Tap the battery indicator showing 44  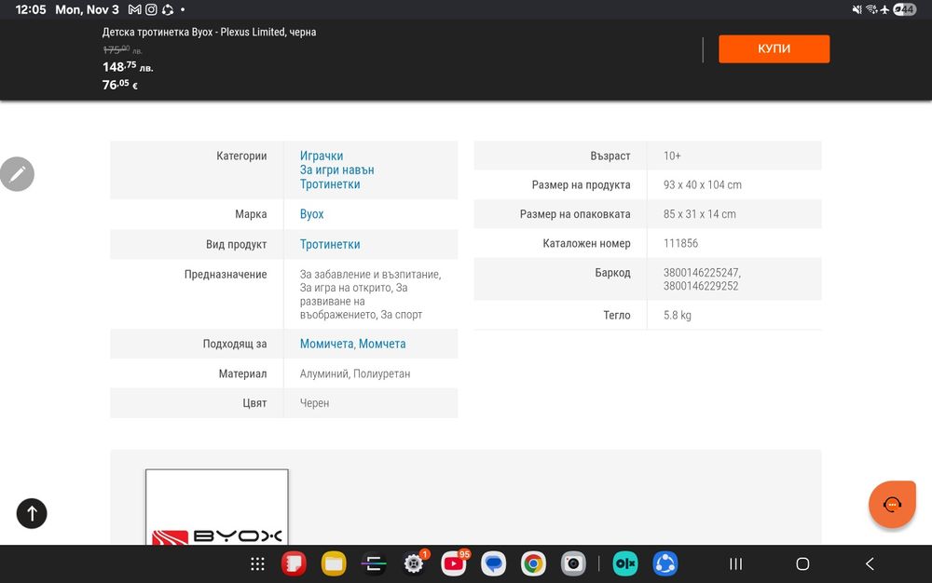pos(905,9)
